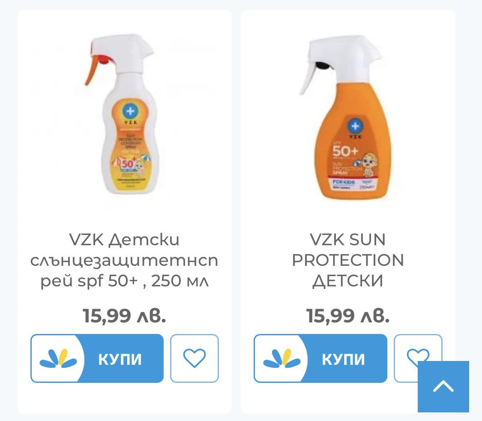Click the left product's 15,99 лв. price
Viewport: 482px width, 421px height.
pos(125,316)
